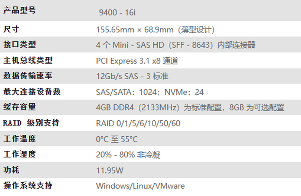The height and width of the screenshot is (196, 301).
Task: Click the 主机总线类型 label
Action: tap(28, 60)
